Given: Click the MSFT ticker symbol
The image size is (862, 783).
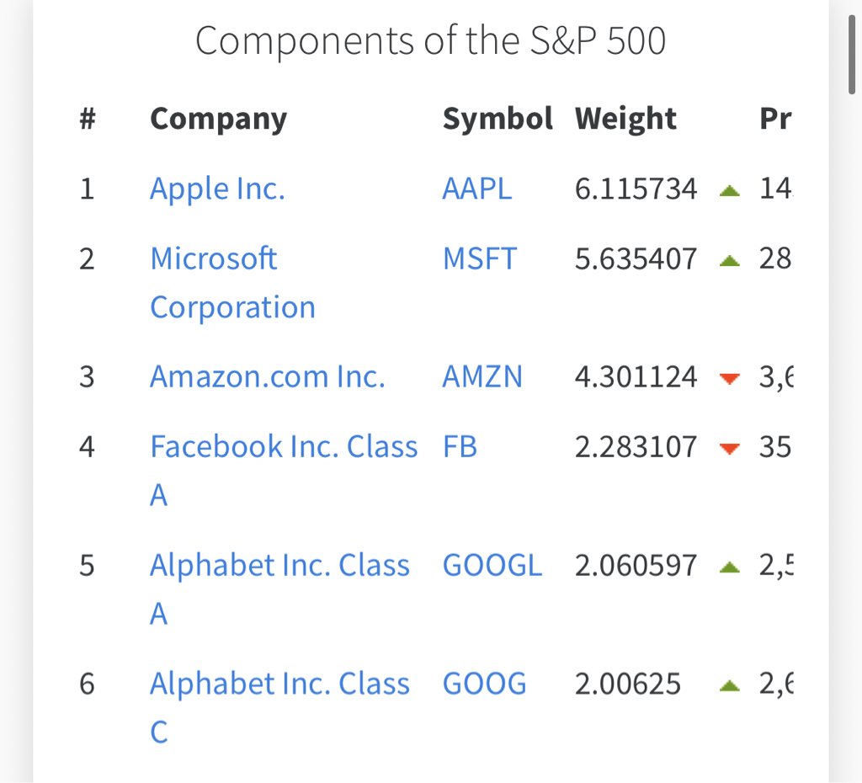Looking at the screenshot, I should tap(479, 258).
